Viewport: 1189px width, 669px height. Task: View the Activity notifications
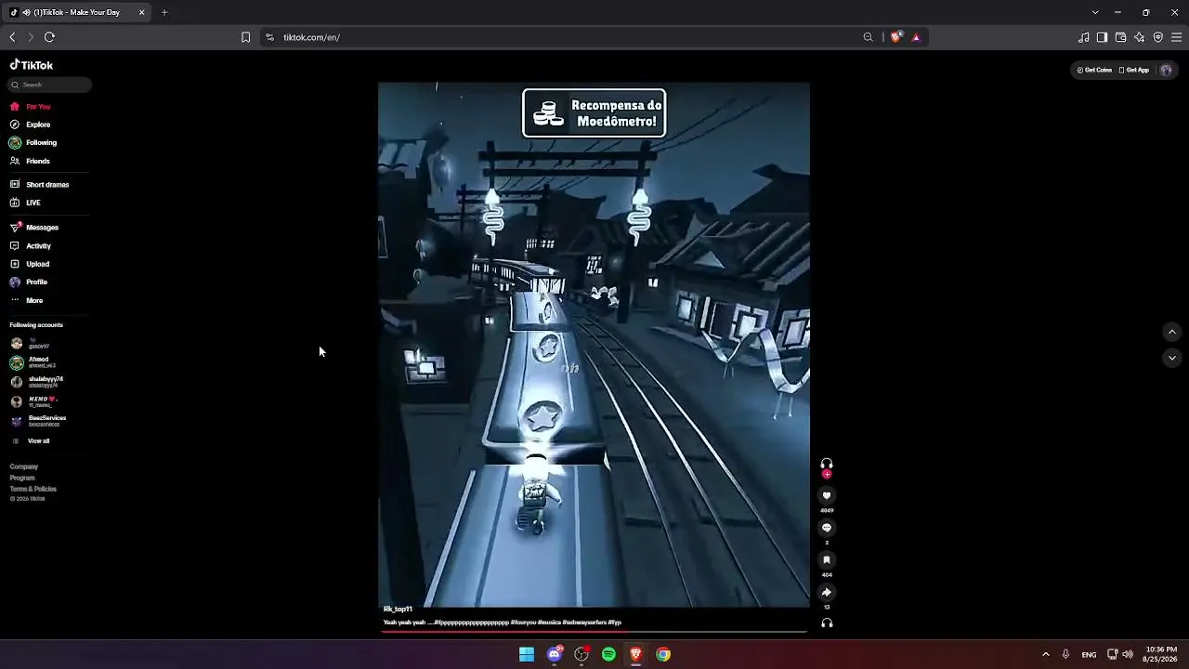click(x=31, y=246)
